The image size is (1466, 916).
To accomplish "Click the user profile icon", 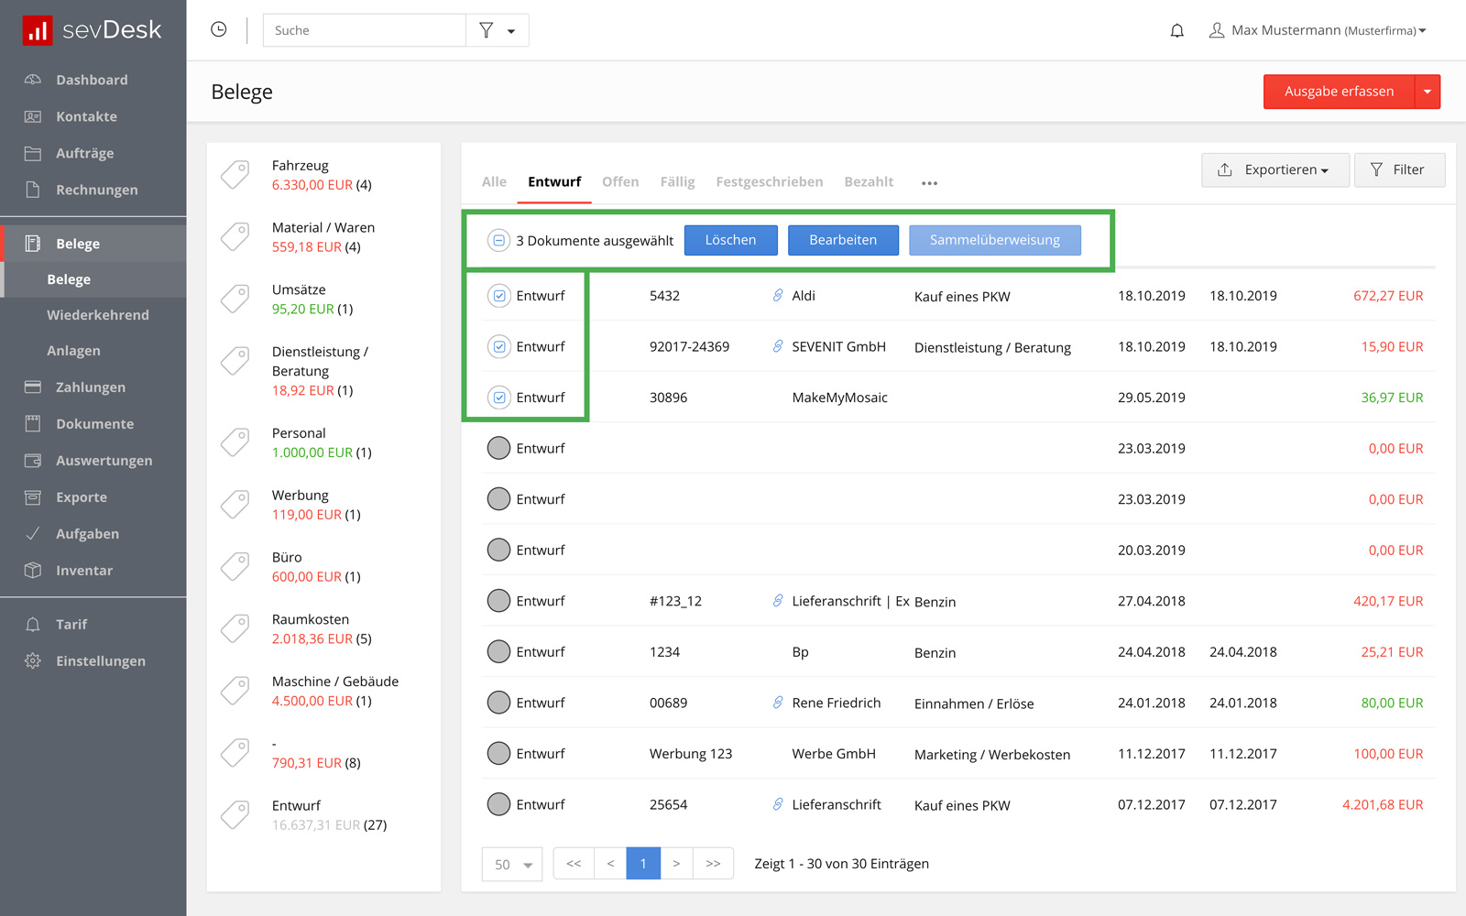I will [x=1217, y=30].
